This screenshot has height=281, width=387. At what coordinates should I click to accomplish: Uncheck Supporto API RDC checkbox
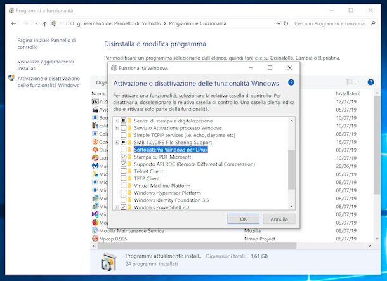click(x=123, y=164)
